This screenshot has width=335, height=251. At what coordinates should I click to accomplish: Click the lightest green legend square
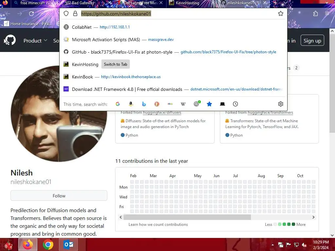coord(280,224)
